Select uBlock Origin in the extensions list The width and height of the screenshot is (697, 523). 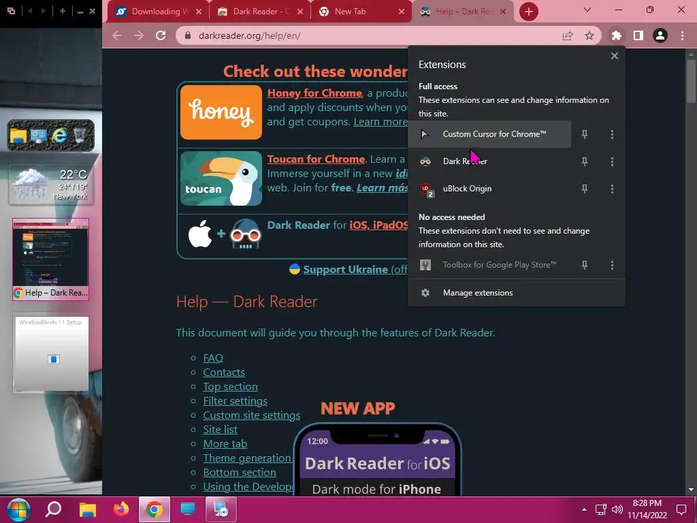click(x=489, y=189)
